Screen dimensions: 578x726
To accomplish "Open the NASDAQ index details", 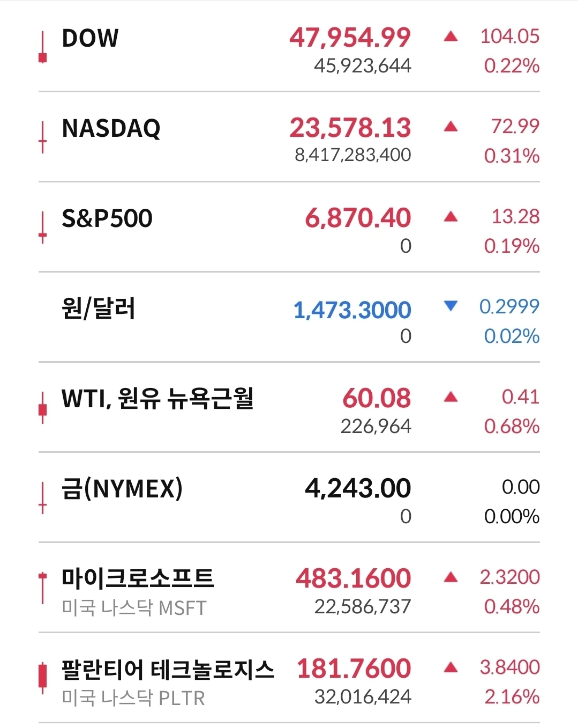I will tap(289, 137).
